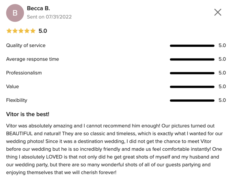Viewport: 231px width, 180px height.
Task: Click Becca B.'s avatar circle
Action: (x=15, y=13)
